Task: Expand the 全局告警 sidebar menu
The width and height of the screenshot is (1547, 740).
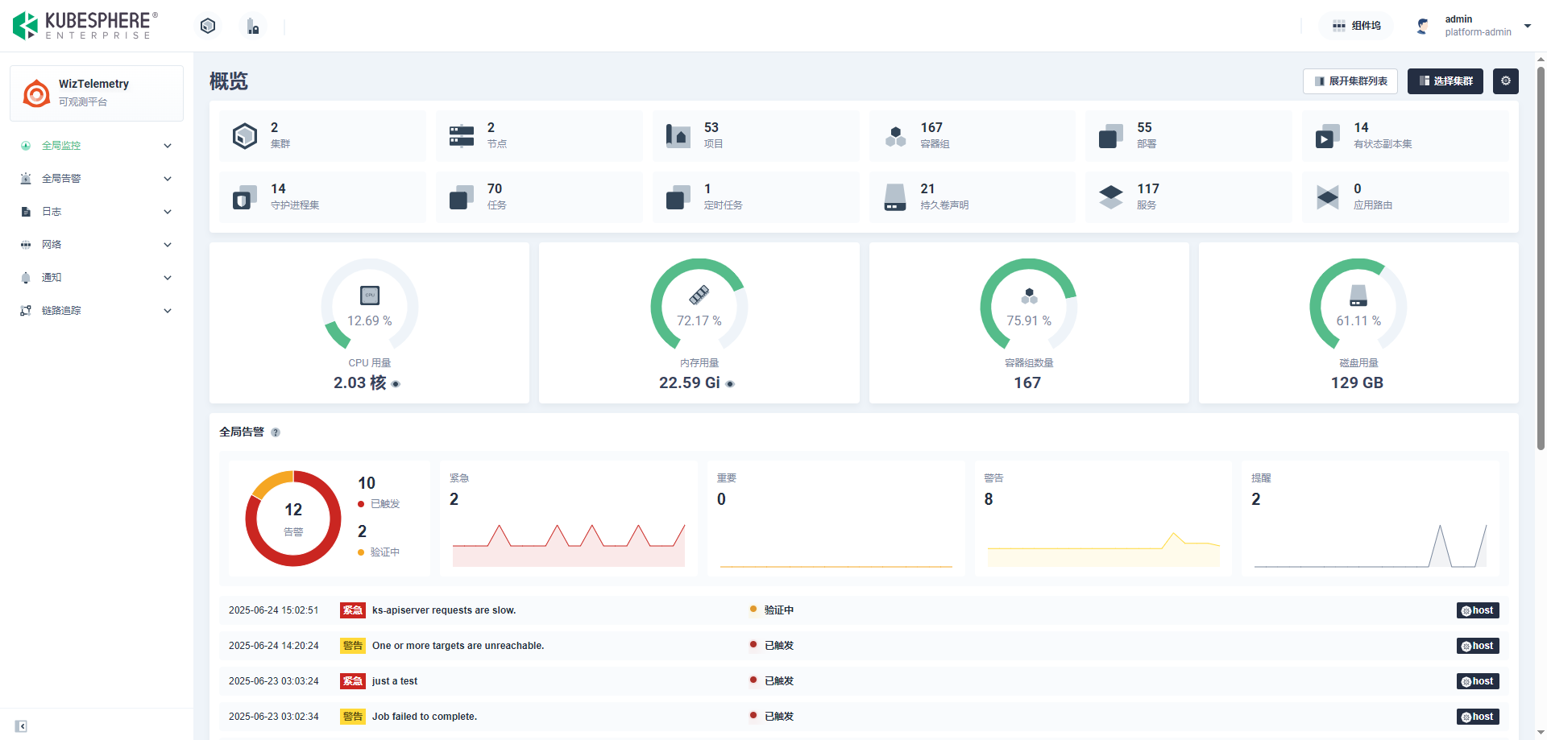Action: pos(97,179)
